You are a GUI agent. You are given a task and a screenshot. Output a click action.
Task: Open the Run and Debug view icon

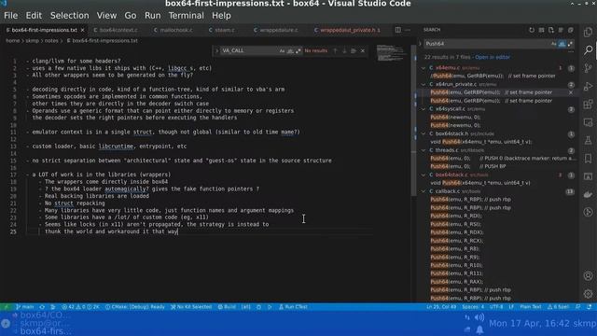point(589,86)
